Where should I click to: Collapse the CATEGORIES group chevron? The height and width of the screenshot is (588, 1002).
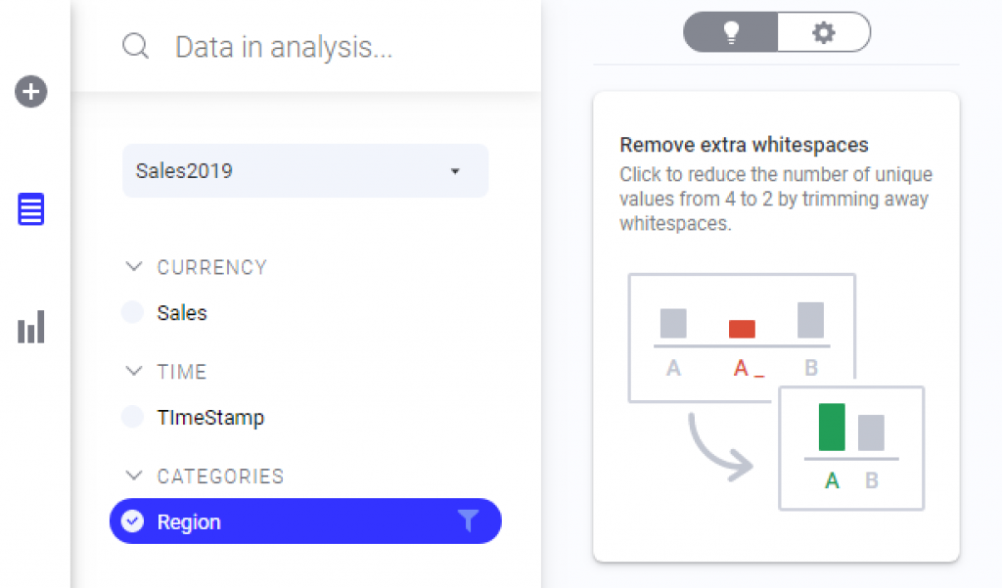point(133,475)
